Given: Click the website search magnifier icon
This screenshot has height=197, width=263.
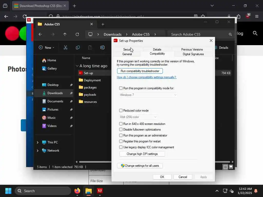Looking at the screenshot, I should coord(255,33).
